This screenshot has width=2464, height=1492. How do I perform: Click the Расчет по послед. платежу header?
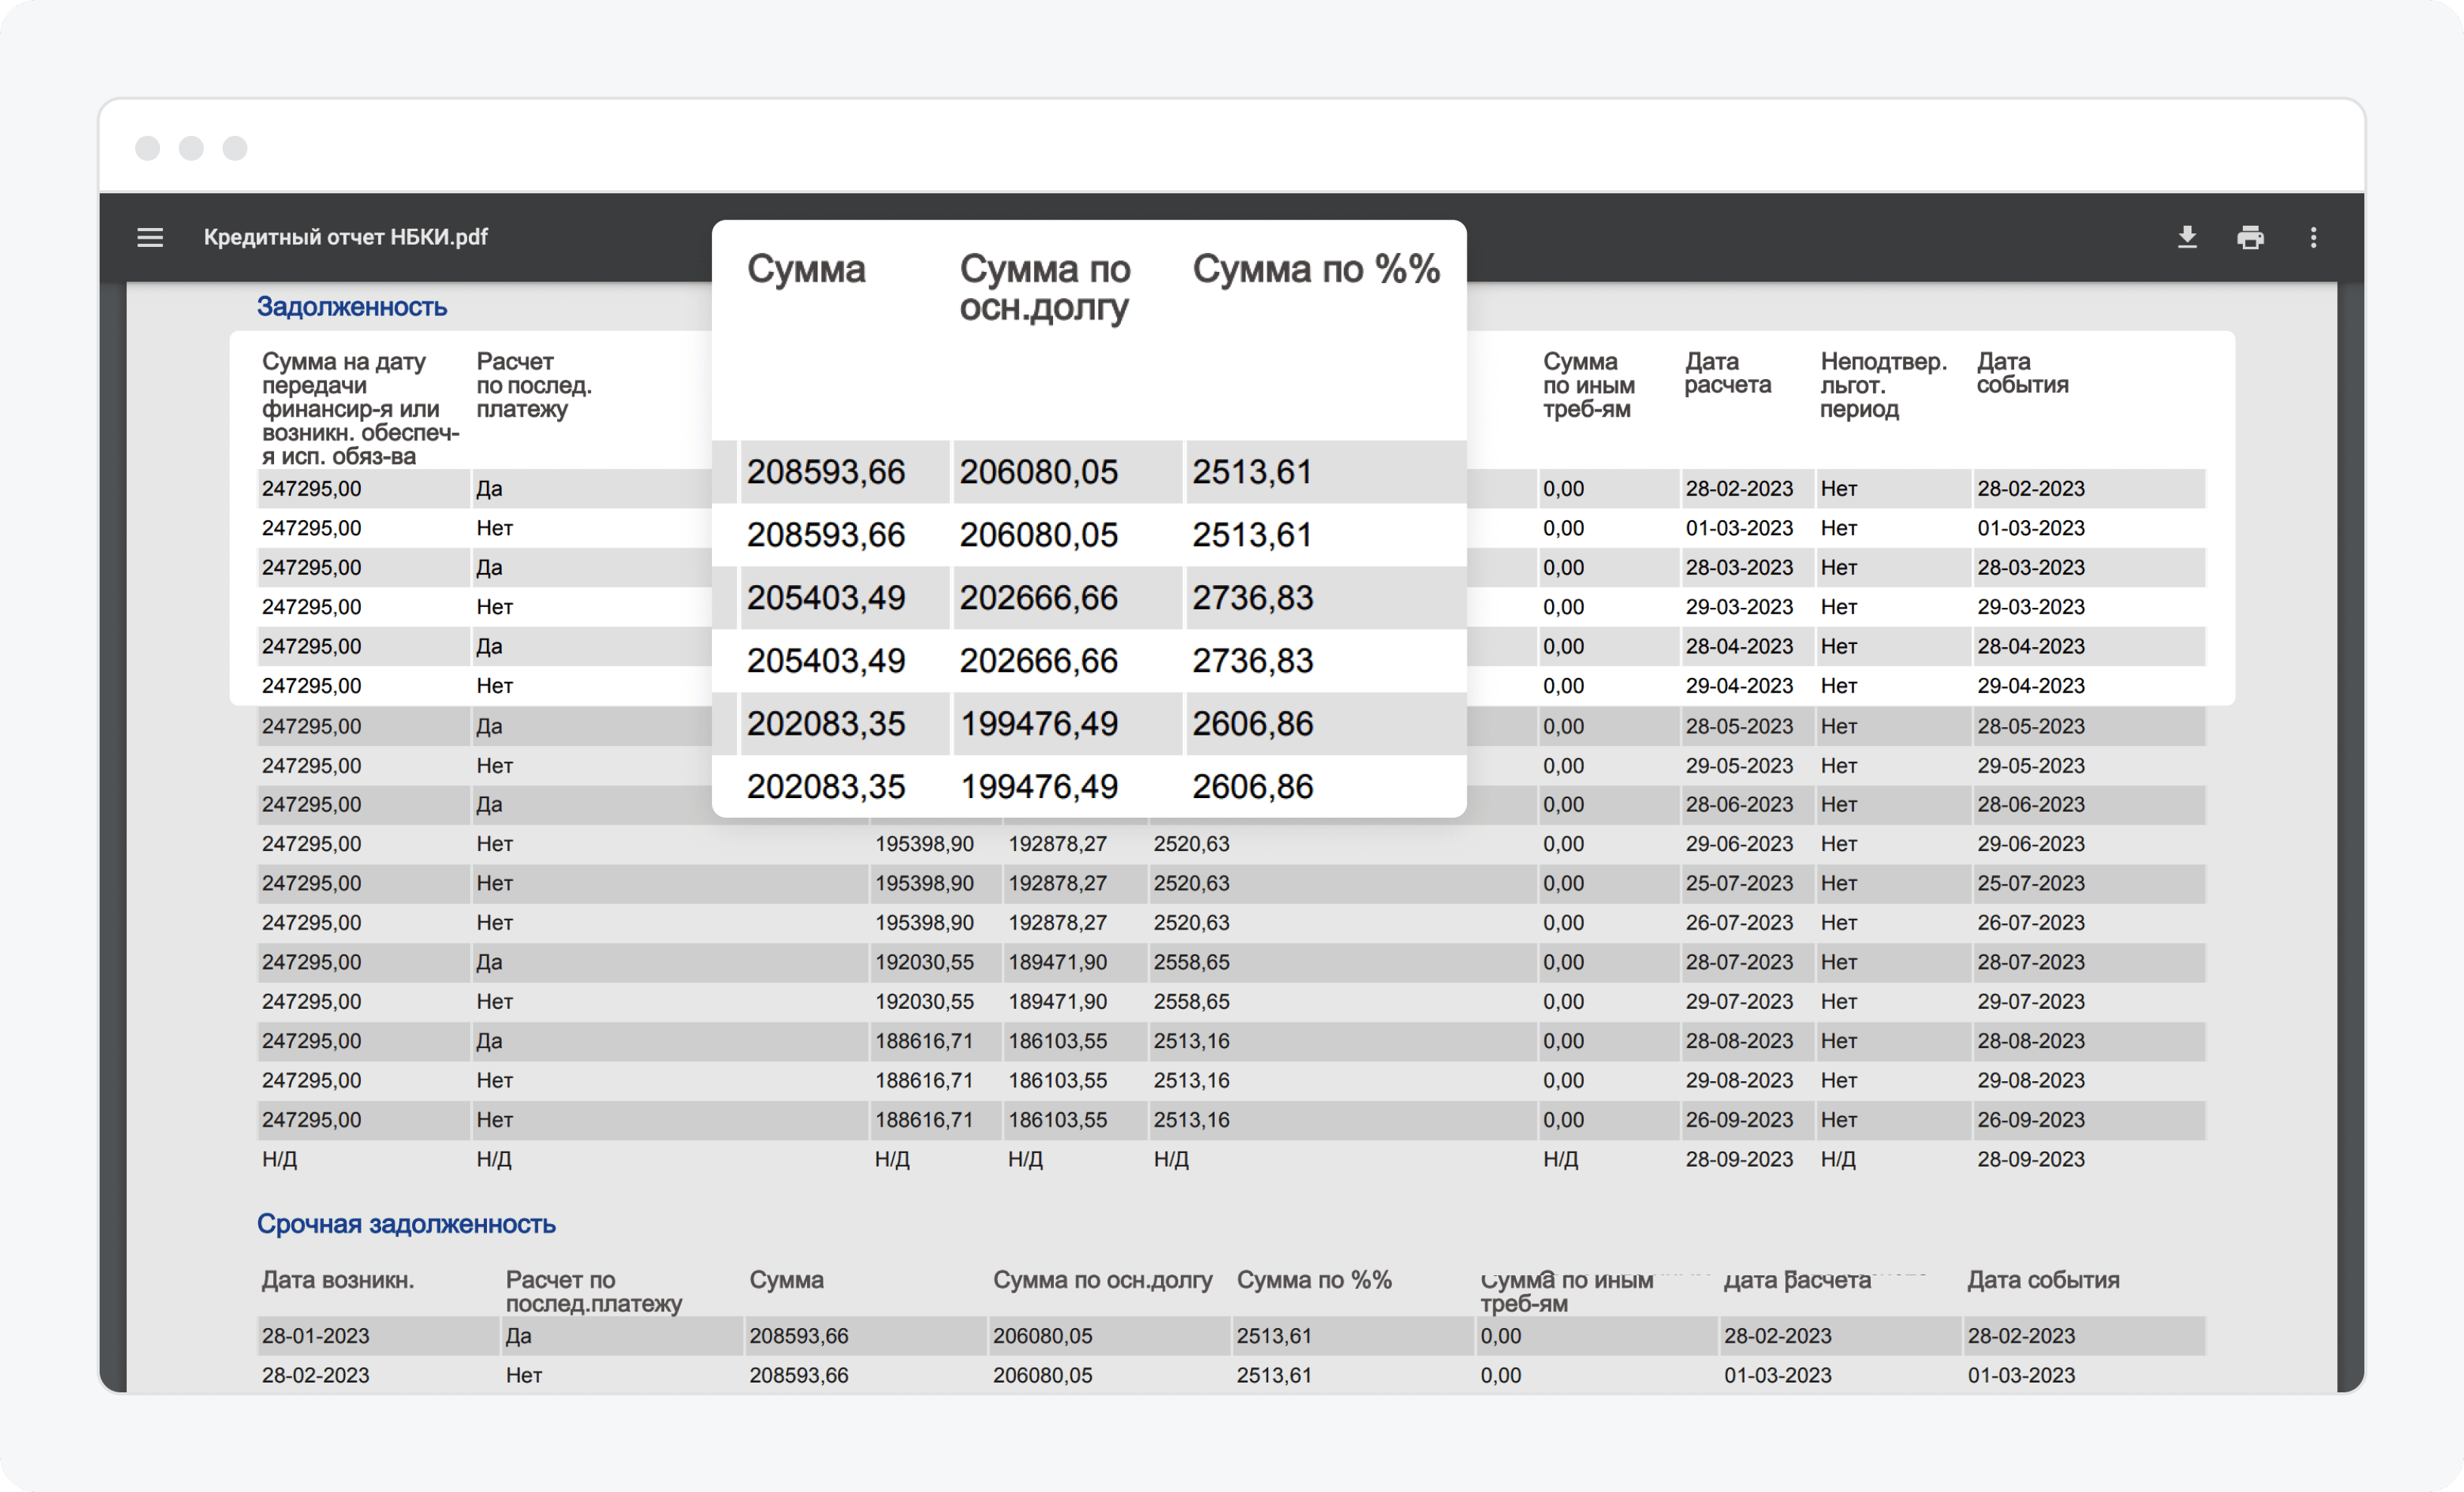tap(534, 385)
